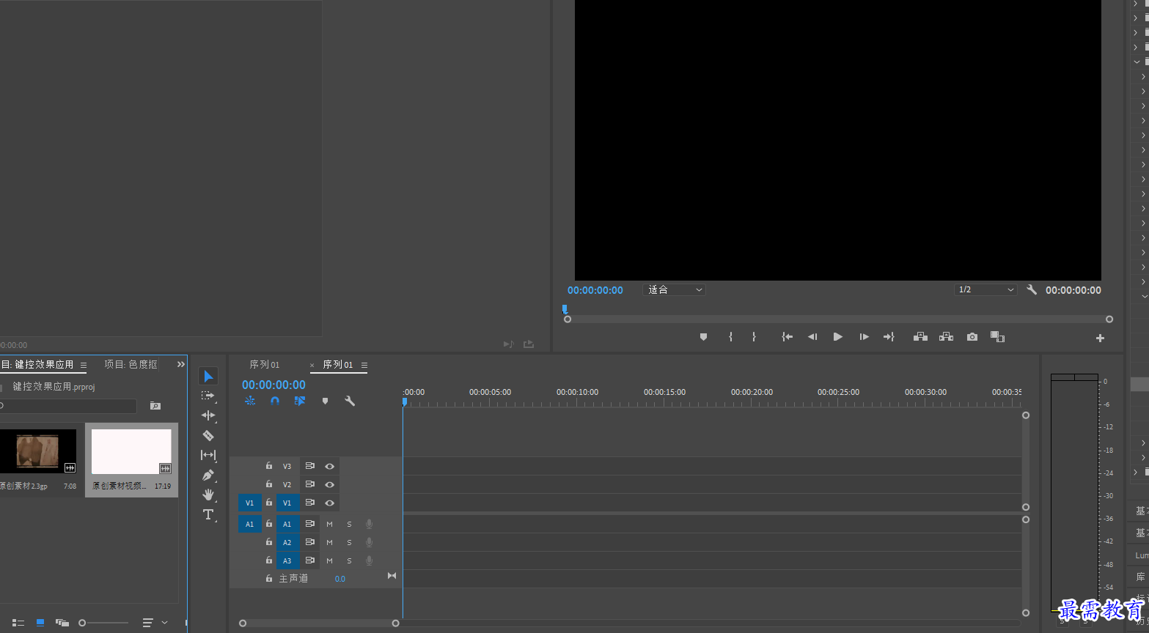The height and width of the screenshot is (633, 1149).
Task: Show overflow project tabs chevron
Action: click(x=180, y=364)
